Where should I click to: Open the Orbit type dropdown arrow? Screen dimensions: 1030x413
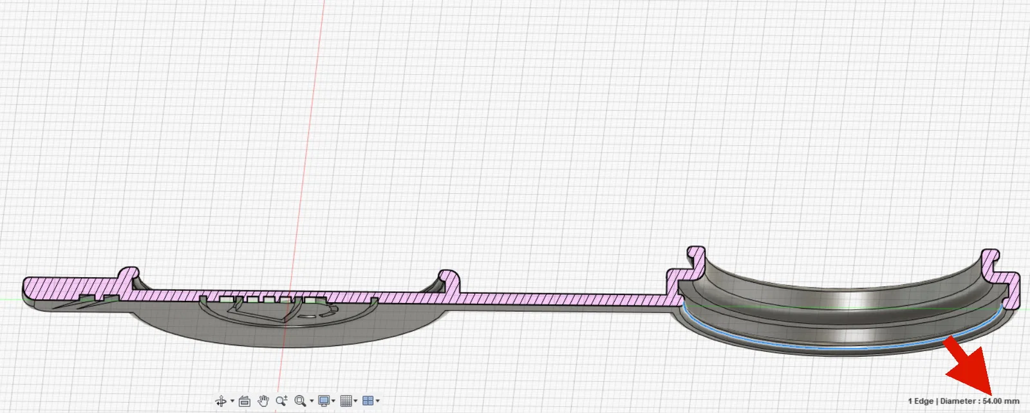pos(232,401)
